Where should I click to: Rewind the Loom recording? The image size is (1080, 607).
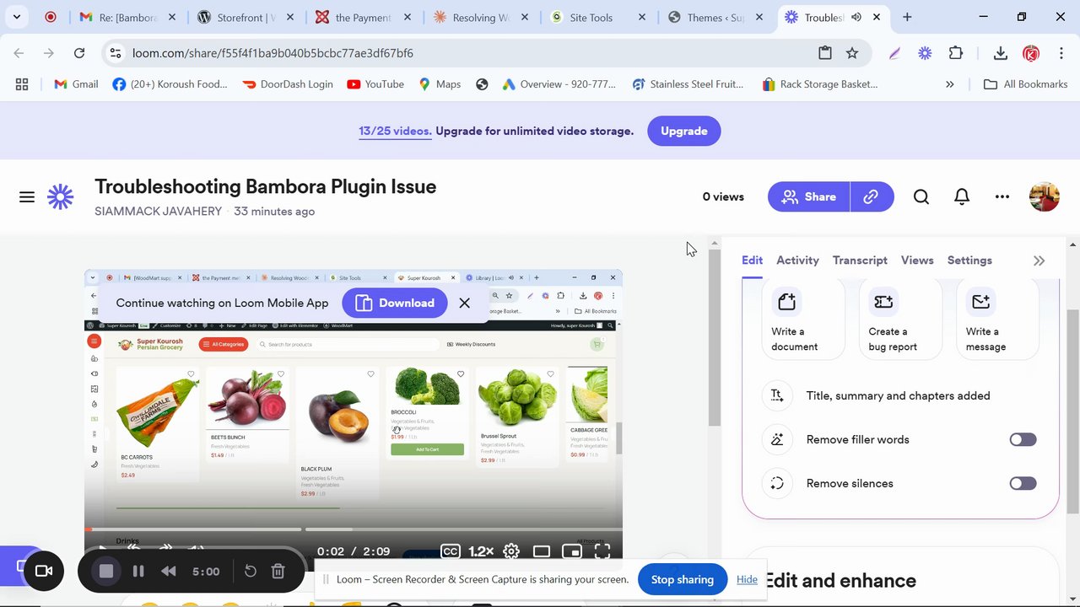coord(169,571)
